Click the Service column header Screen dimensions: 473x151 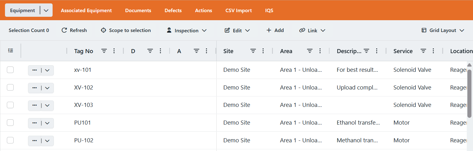(403, 51)
